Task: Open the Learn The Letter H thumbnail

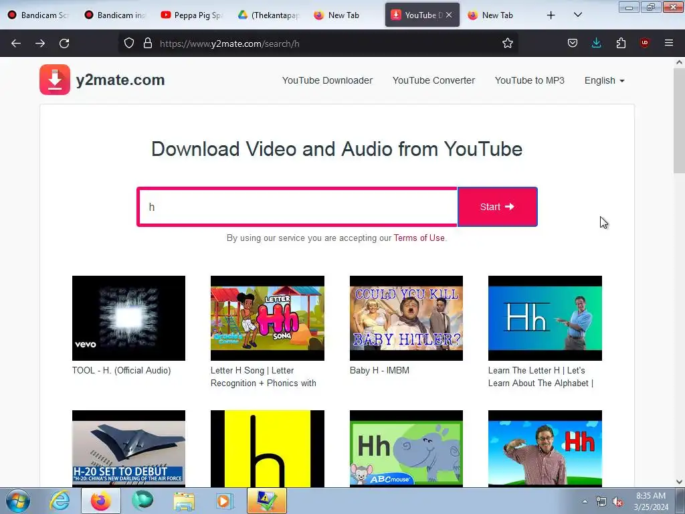Action: 545,318
